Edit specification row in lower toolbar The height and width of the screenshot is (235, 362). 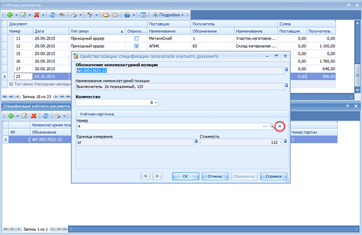(x=24, y=116)
